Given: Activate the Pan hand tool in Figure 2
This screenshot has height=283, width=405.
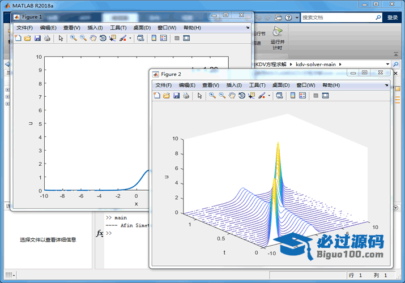Looking at the screenshot, I should (232, 96).
